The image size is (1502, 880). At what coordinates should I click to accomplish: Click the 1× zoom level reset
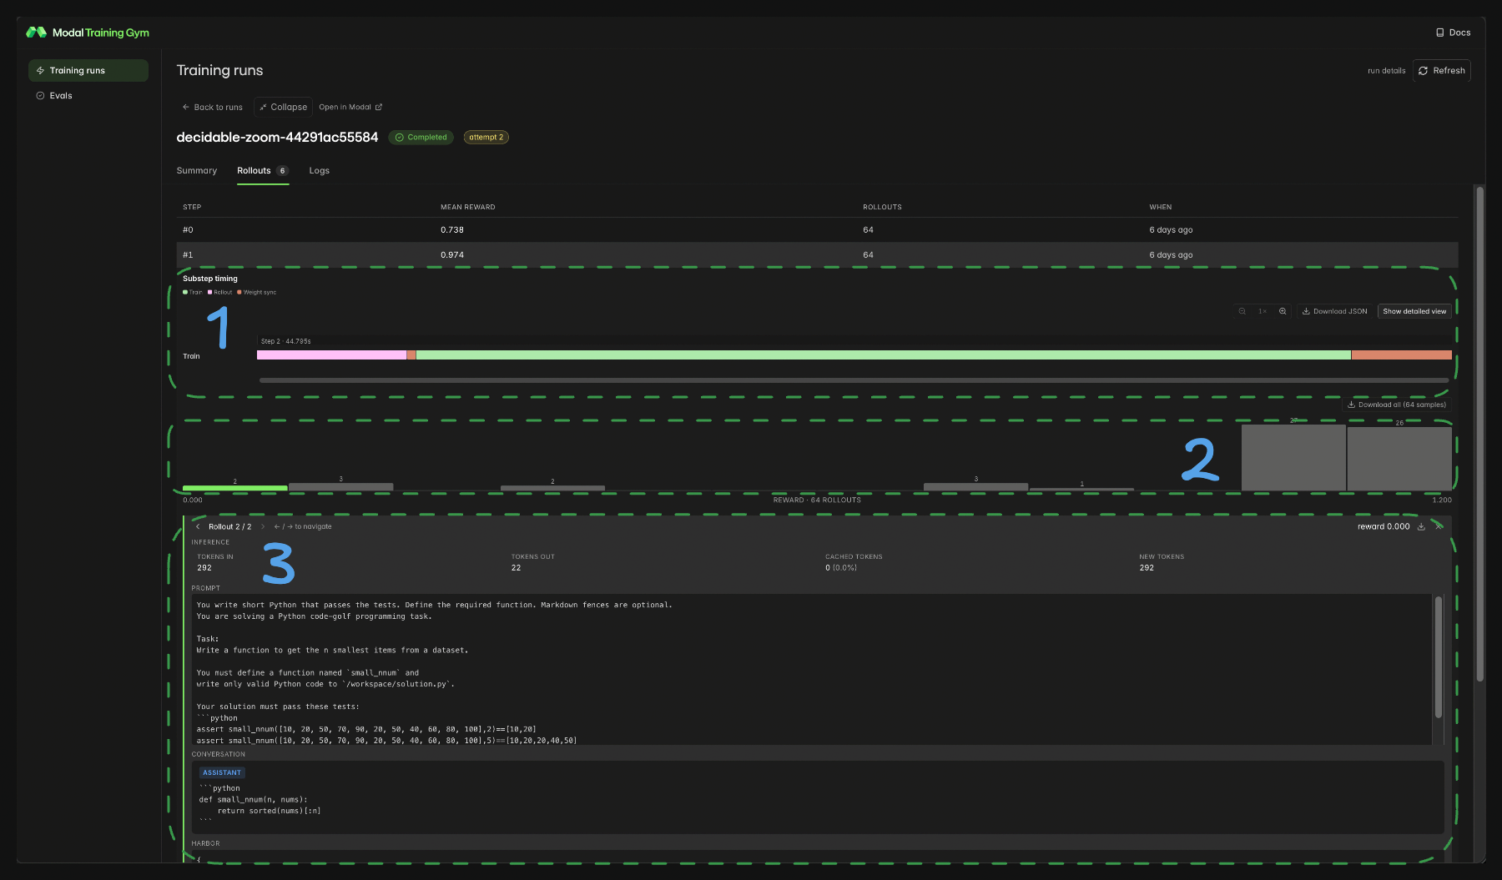[1263, 311]
